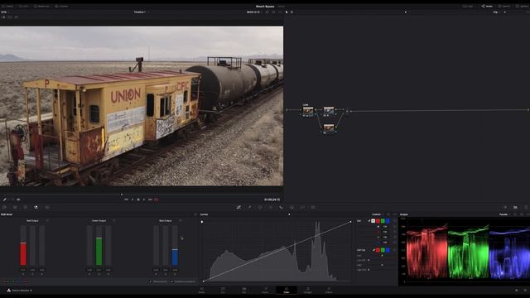Jump to last frame transport button
This screenshot has width=530, height=298.
[x=150, y=199]
